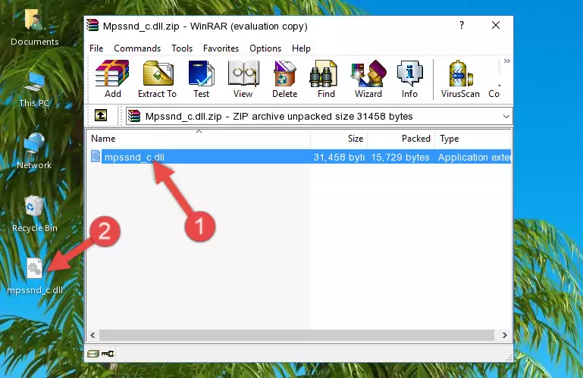Open the File menu
This screenshot has height=378, width=583.
(x=96, y=48)
